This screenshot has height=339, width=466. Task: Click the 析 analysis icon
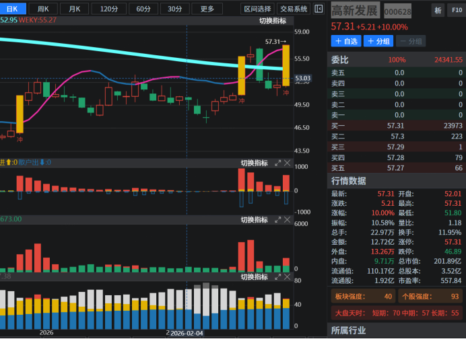pyautogui.click(x=438, y=11)
